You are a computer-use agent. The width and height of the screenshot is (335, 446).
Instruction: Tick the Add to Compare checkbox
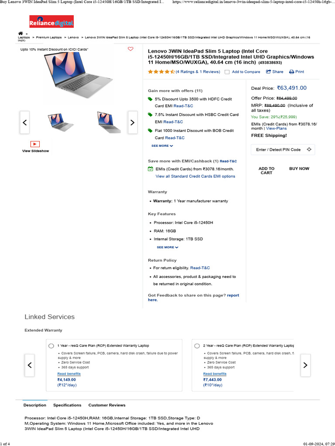pyautogui.click(x=227, y=72)
